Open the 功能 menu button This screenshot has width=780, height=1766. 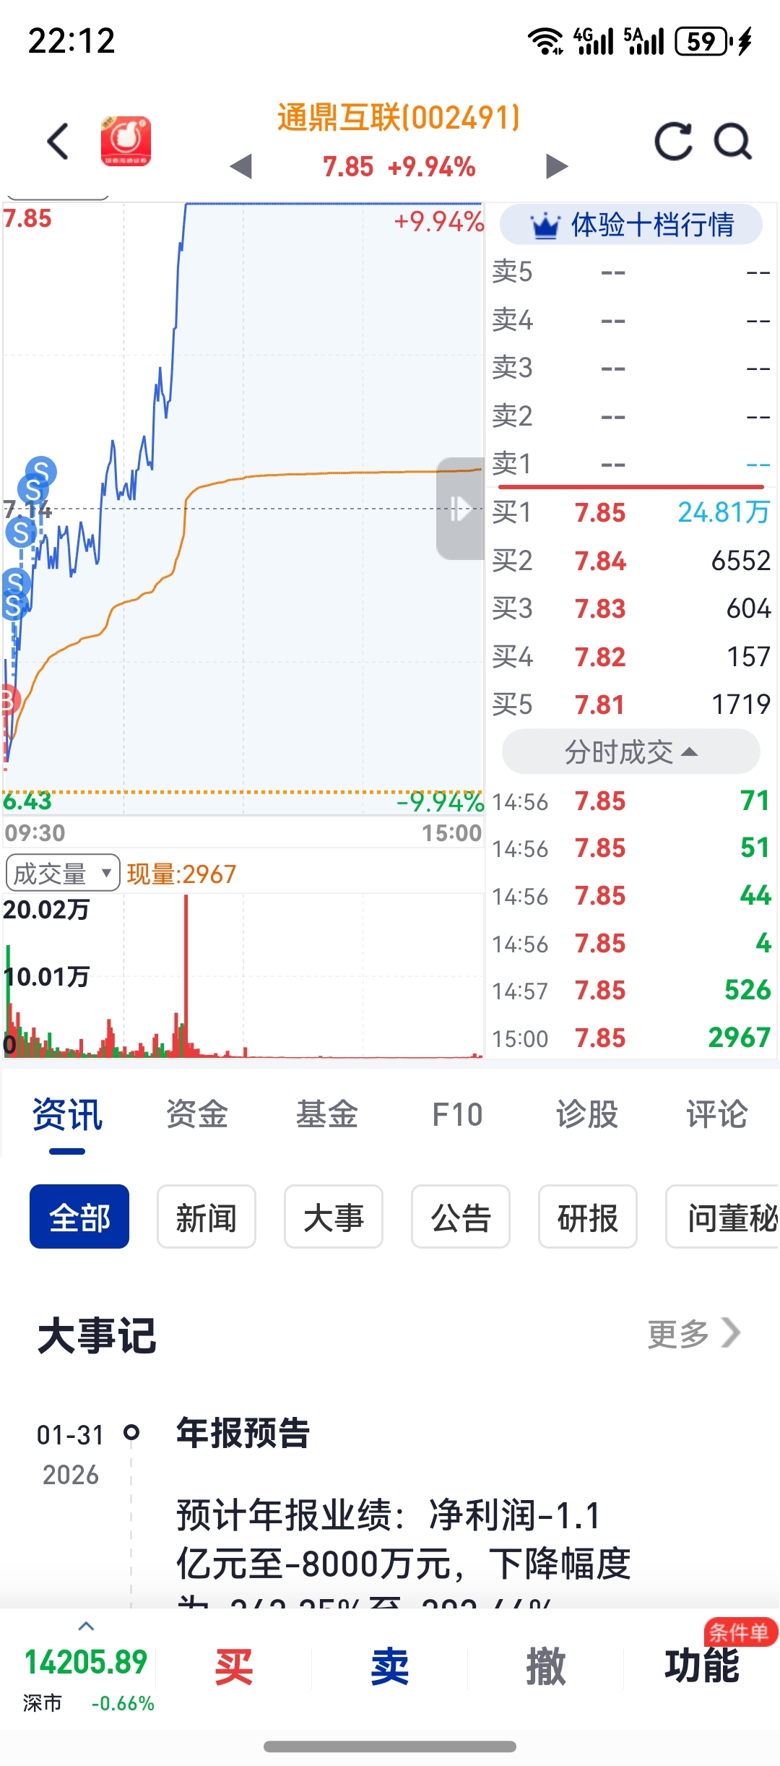tap(702, 1666)
